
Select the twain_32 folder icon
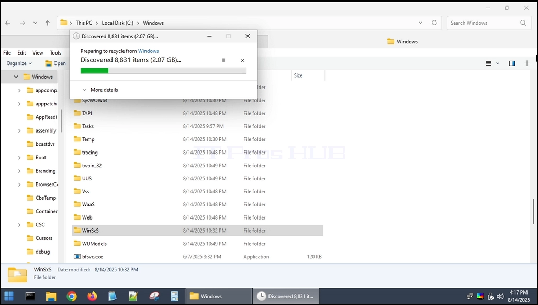coord(77,165)
